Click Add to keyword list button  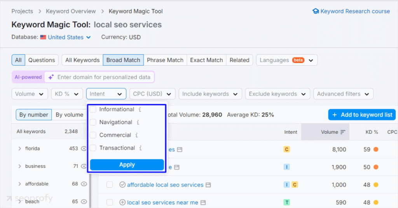tap(362, 115)
